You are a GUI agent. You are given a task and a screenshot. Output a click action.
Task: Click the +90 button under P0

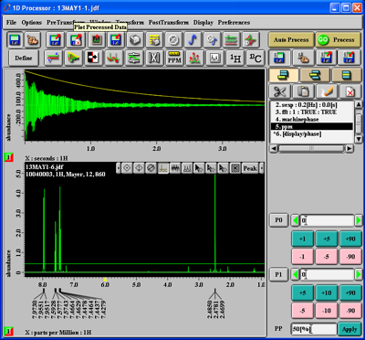tap(350, 239)
